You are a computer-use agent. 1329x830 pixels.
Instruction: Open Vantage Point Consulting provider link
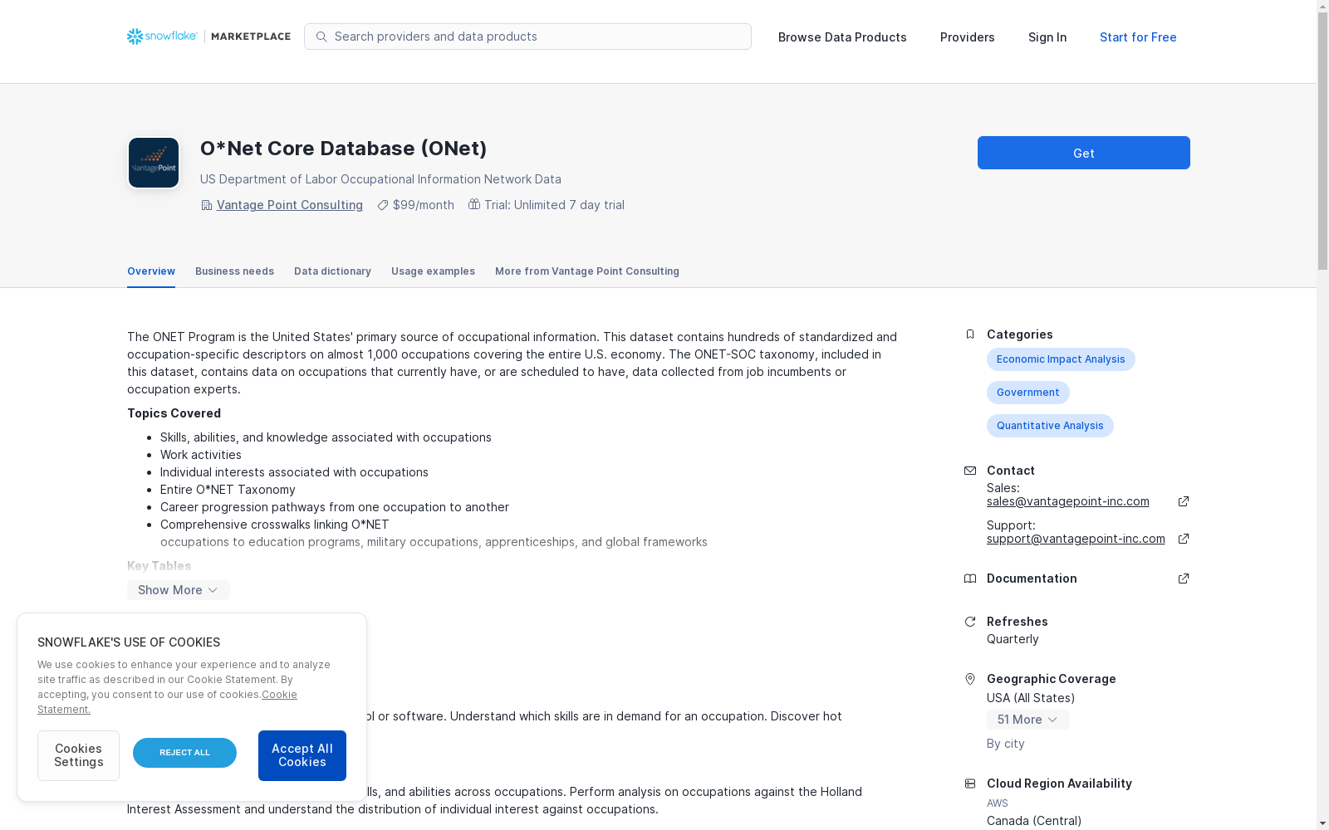click(290, 205)
